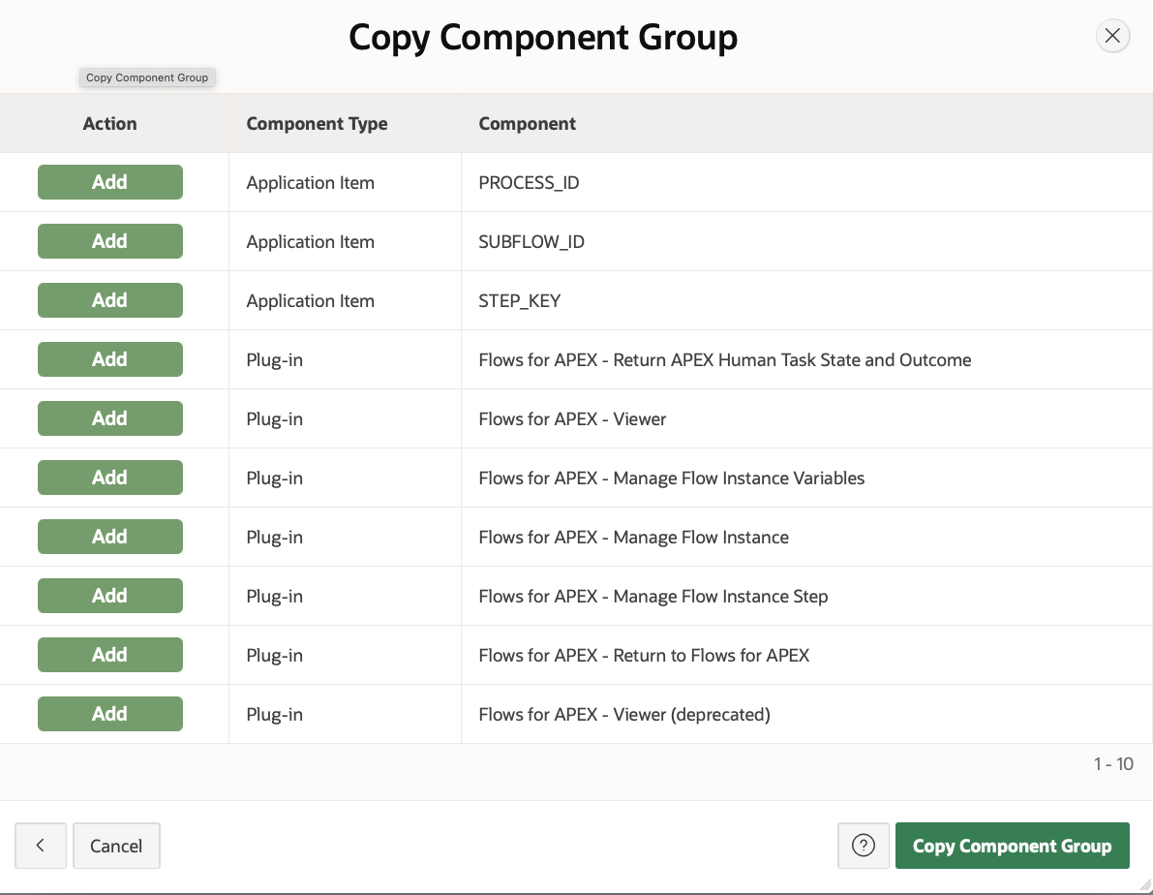This screenshot has width=1153, height=895.
Task: Add the Manage Flow Instance plug-in
Action: tap(109, 537)
